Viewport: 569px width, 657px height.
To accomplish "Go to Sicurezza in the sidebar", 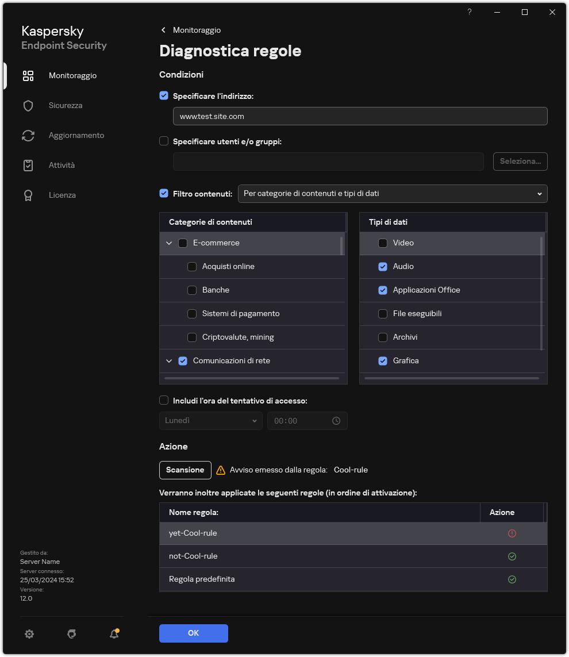I will (65, 106).
